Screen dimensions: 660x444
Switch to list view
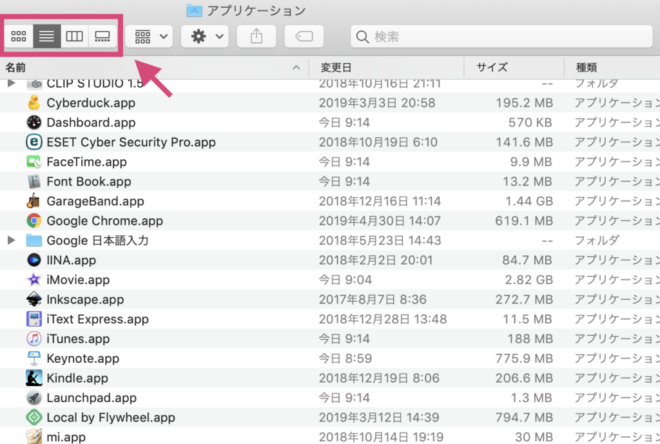point(46,36)
